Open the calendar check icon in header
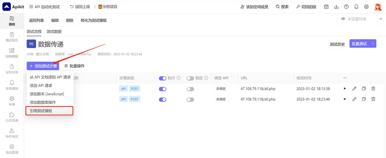 [x=326, y=7]
